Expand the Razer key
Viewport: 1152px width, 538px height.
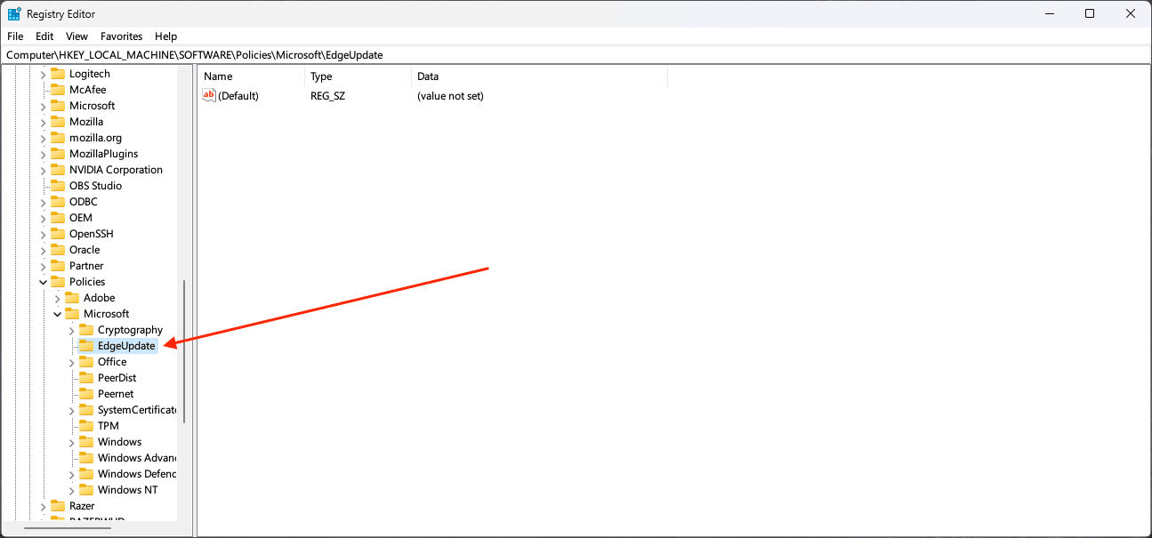[43, 506]
